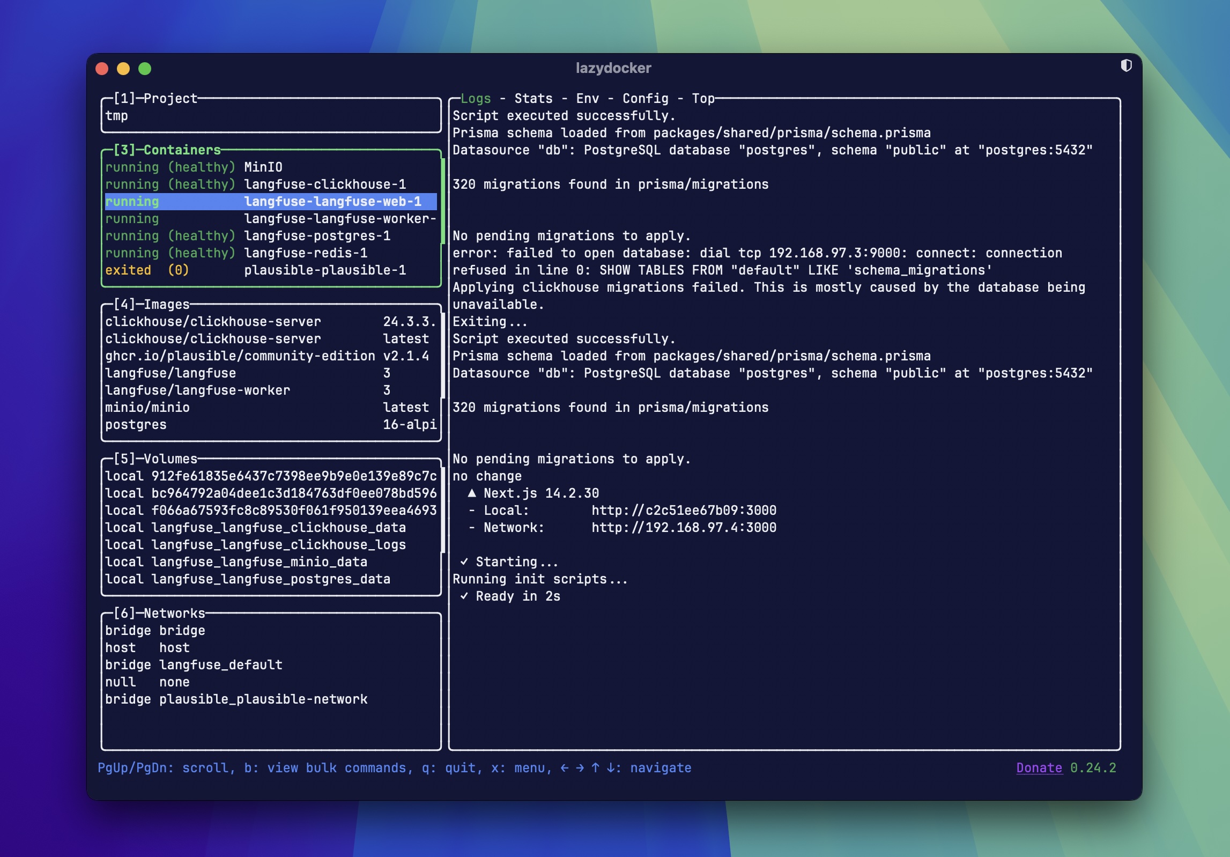Open the Config tab
The height and width of the screenshot is (857, 1230).
(645, 98)
